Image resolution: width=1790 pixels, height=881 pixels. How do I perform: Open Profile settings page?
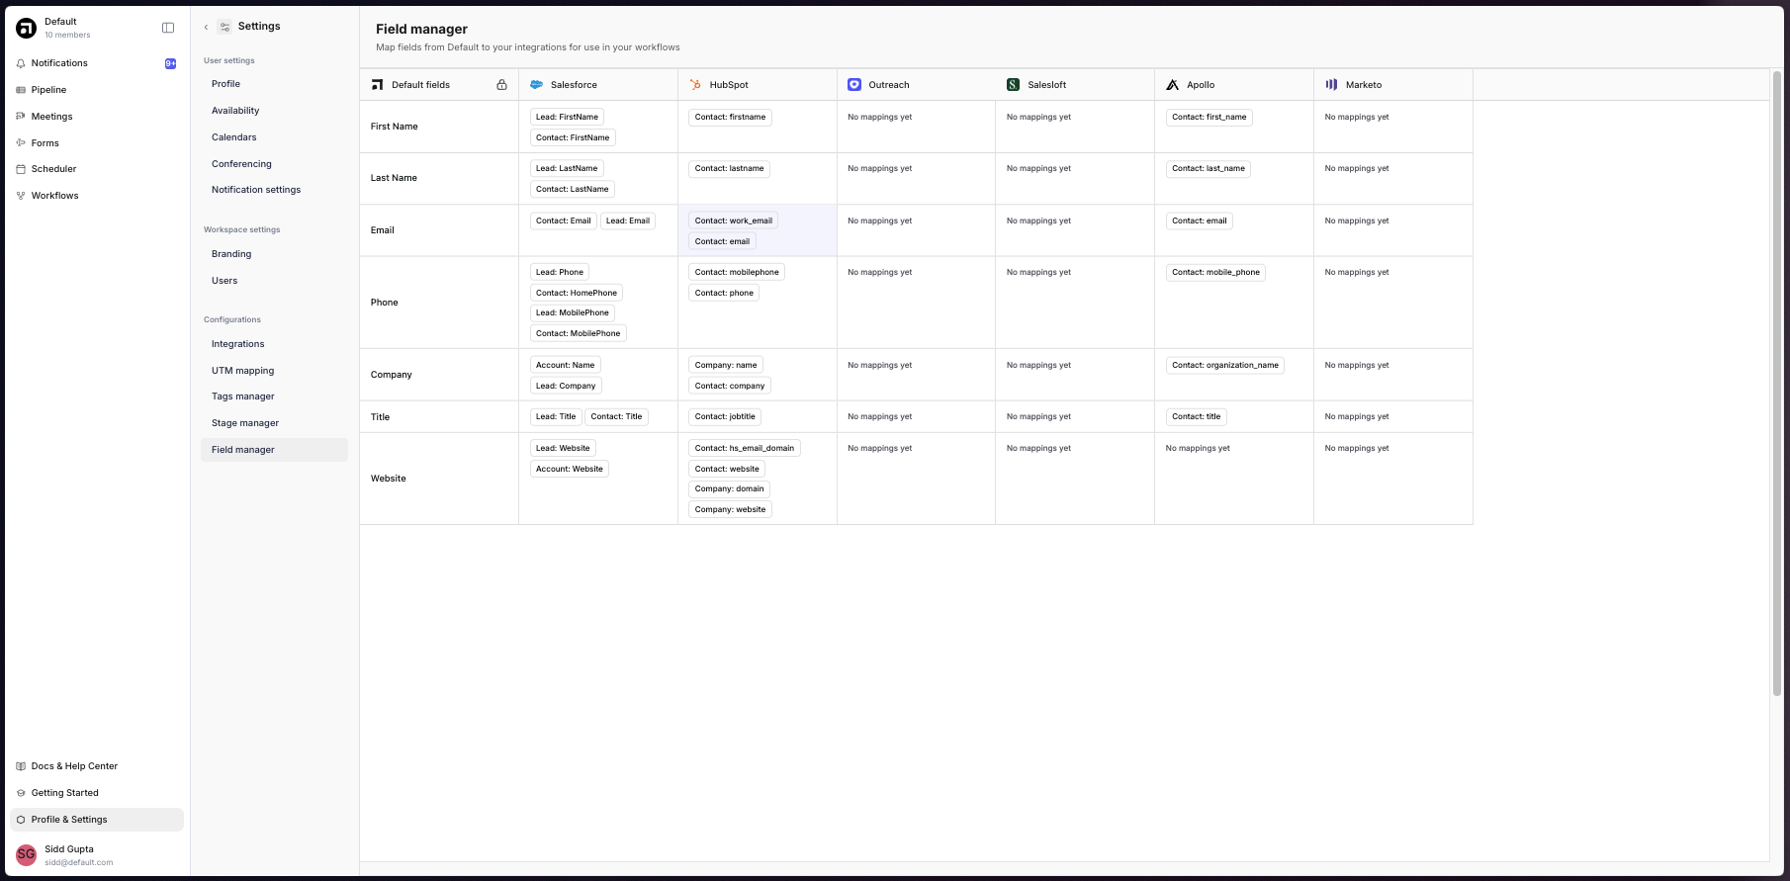coord(225,84)
